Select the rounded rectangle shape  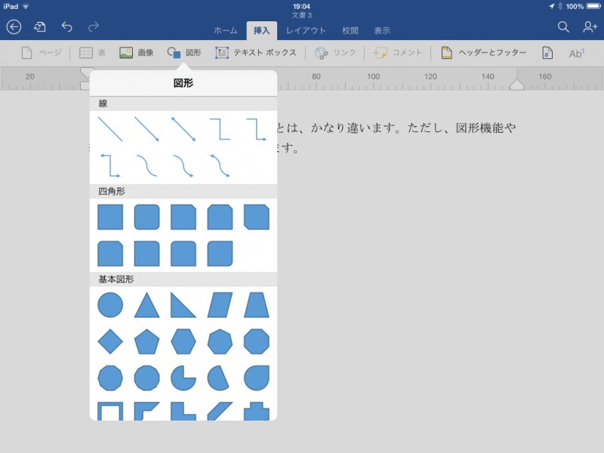(146, 217)
